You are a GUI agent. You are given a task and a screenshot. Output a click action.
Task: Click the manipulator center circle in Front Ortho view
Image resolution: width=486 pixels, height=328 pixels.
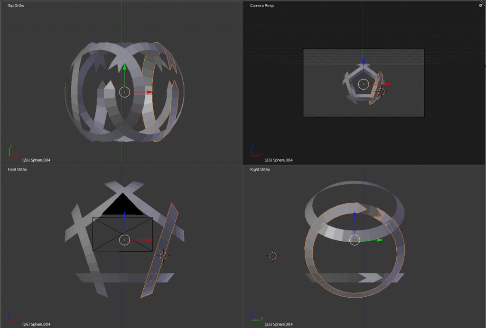click(125, 240)
